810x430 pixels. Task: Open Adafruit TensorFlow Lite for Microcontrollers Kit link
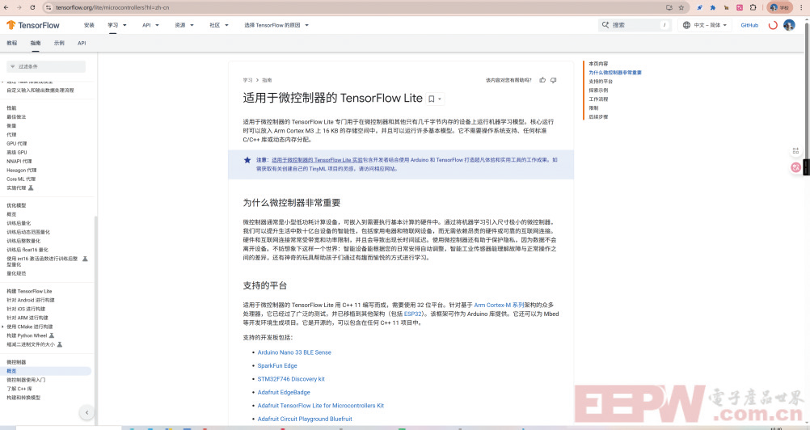click(x=321, y=406)
